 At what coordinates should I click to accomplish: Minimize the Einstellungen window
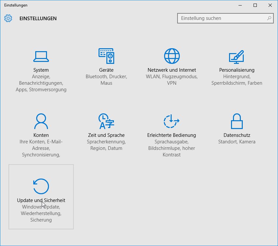240,5
